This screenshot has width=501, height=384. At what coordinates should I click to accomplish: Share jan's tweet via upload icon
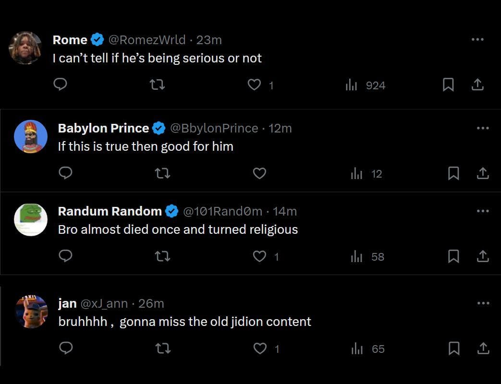pyautogui.click(x=482, y=348)
